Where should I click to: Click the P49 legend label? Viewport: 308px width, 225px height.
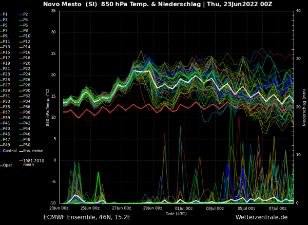coord(6,145)
